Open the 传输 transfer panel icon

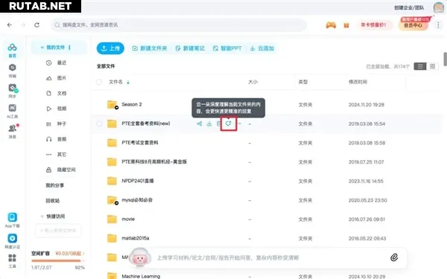(12, 68)
